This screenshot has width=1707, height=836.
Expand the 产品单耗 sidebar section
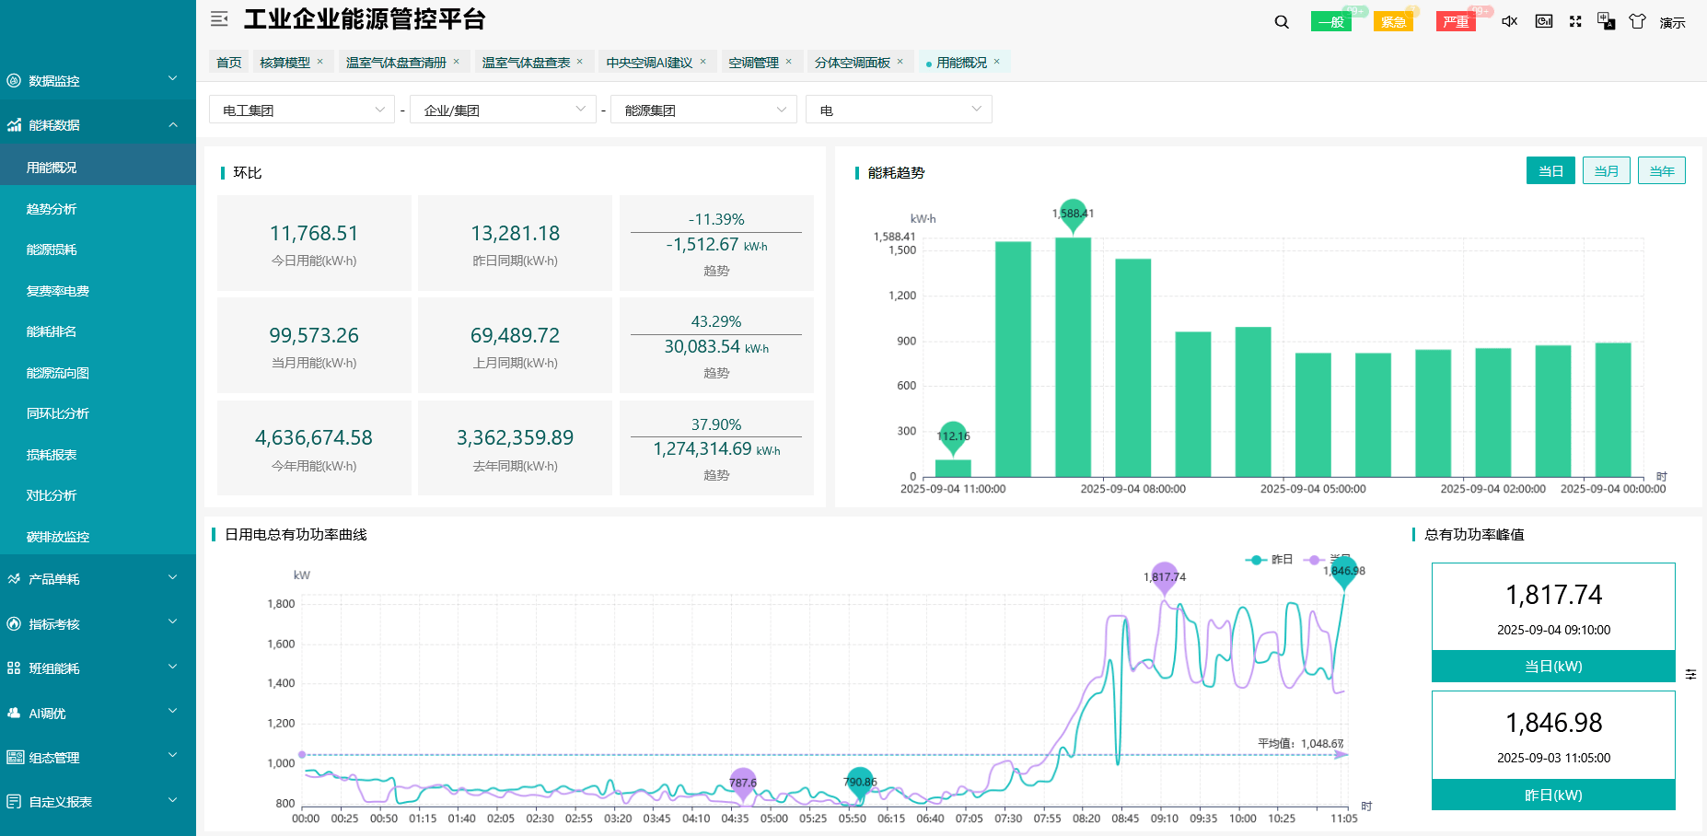click(87, 578)
